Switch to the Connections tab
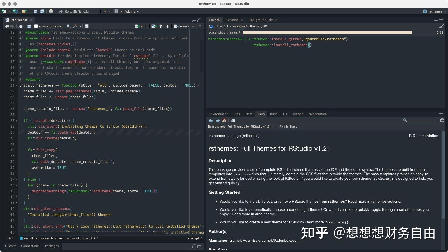Viewport: 448px width, 252px height. [30, 246]
